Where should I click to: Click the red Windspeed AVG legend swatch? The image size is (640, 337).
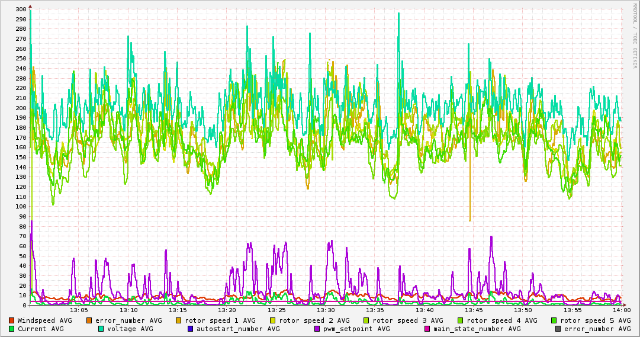(11, 320)
